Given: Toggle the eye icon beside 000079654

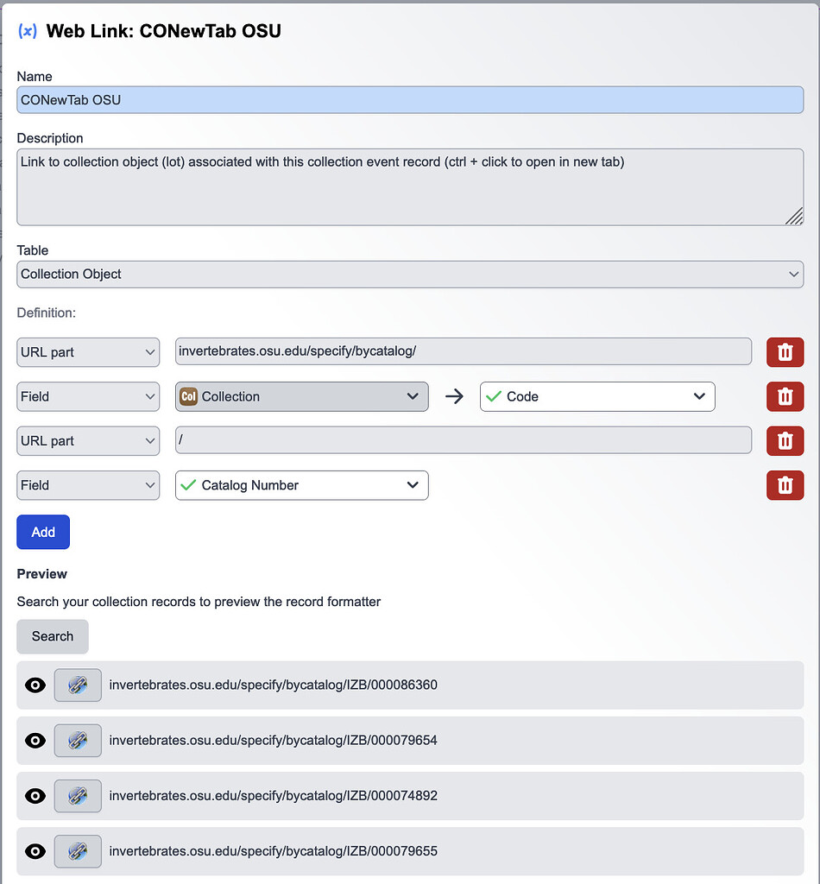Looking at the screenshot, I should [35, 740].
